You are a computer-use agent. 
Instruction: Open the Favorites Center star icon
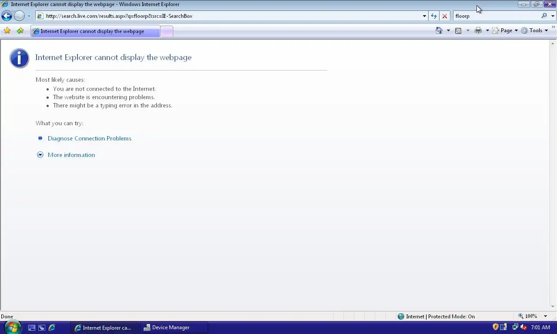click(x=7, y=31)
